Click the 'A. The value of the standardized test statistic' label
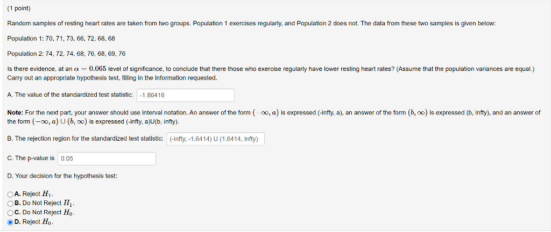Viewport: 551px width, 232px height. pyautogui.click(x=70, y=95)
